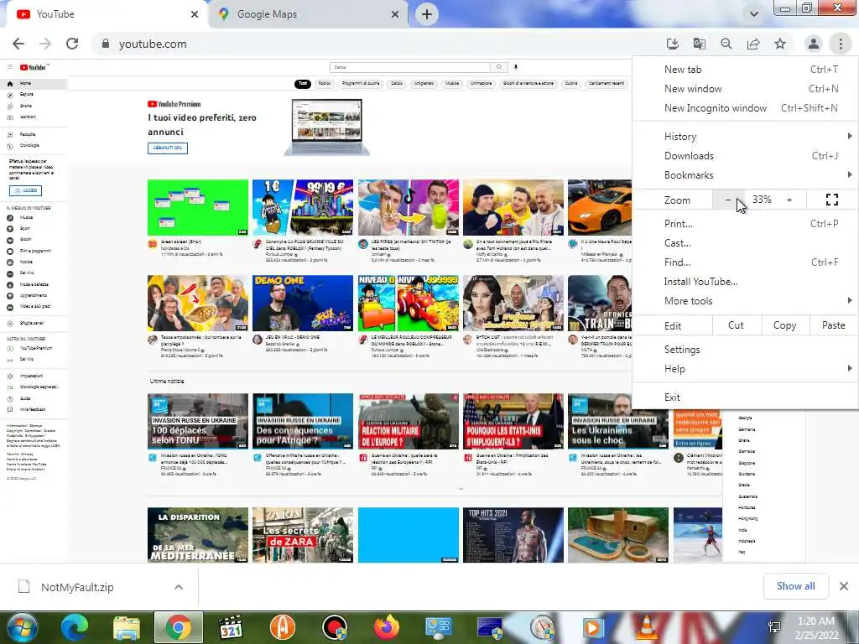
Task: Reload the YouTube page
Action: pos(72,44)
